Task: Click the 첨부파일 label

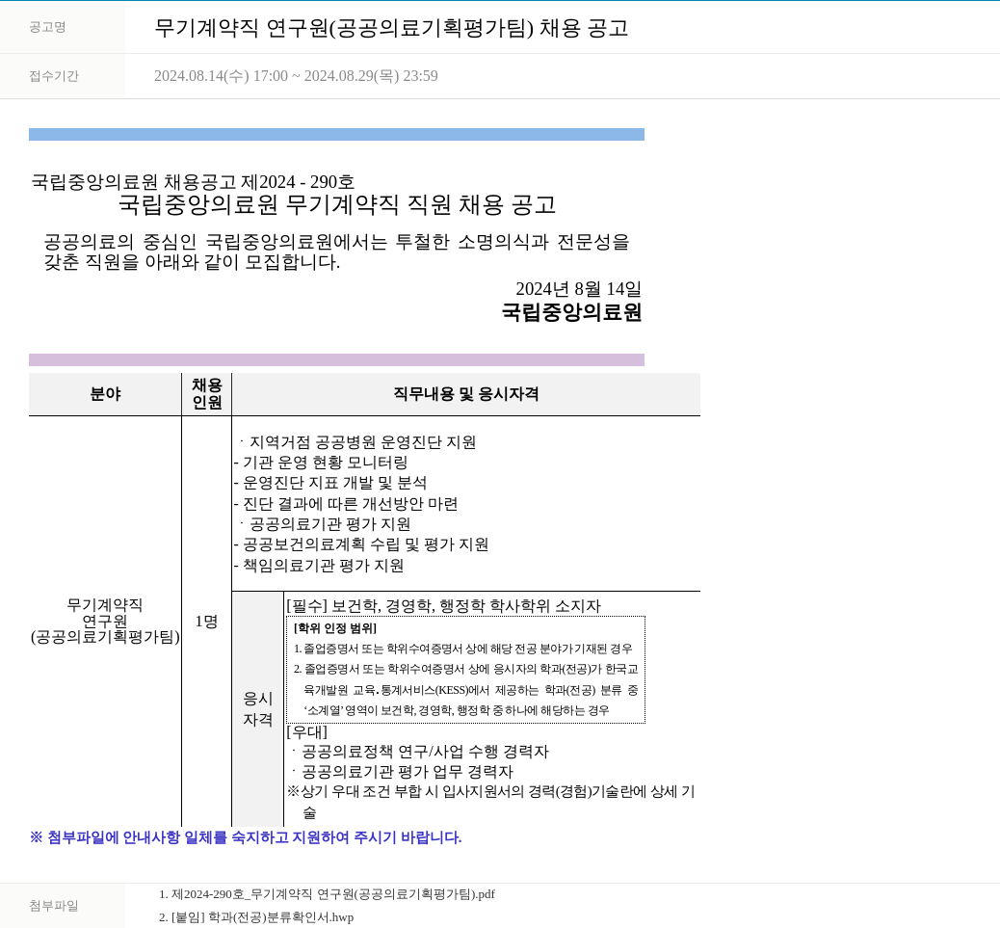Action: 54,906
